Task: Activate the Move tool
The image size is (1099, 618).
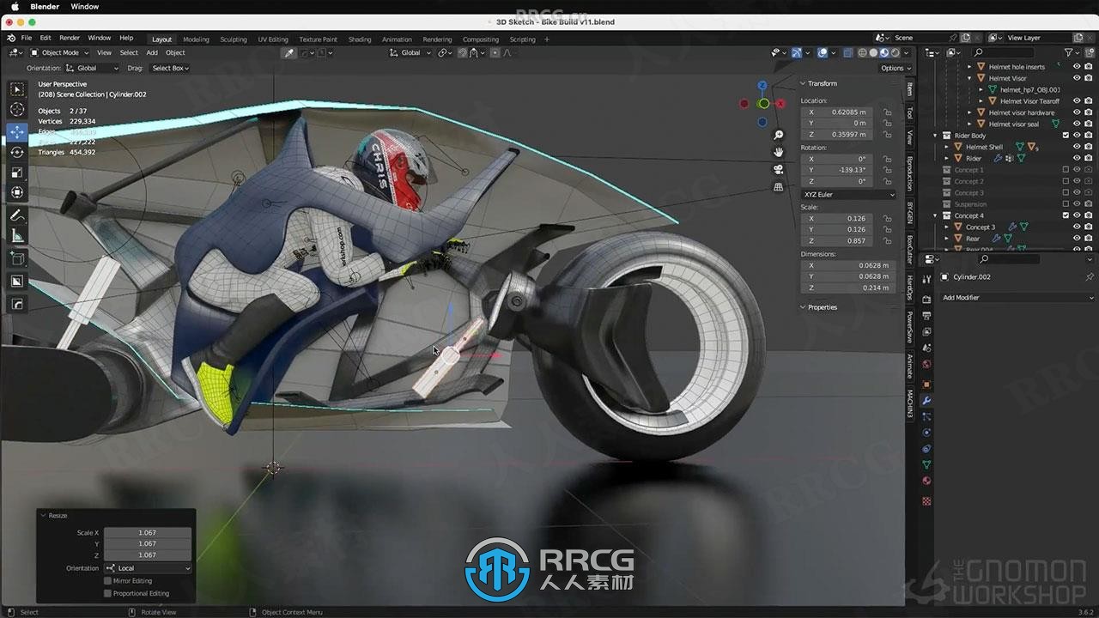Action: click(x=17, y=132)
